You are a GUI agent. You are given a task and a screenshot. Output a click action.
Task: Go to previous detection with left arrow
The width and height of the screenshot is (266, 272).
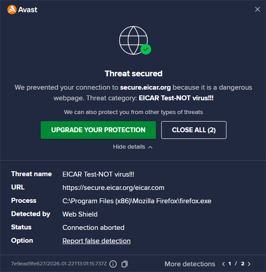[x=223, y=264]
